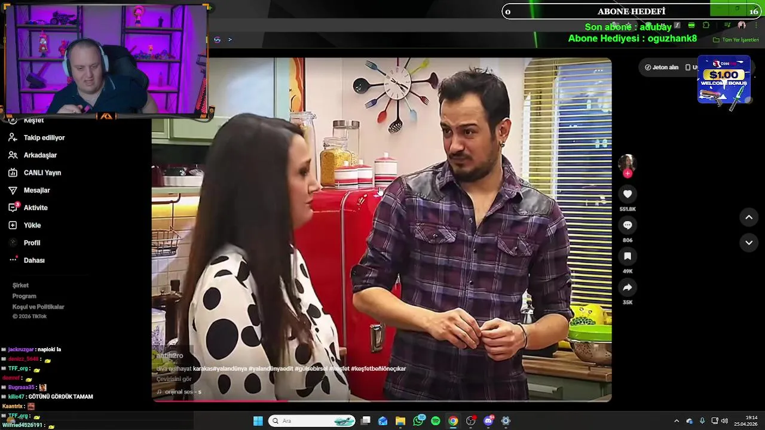Open WhatsApp from taskbar
The width and height of the screenshot is (765, 430).
(418, 421)
